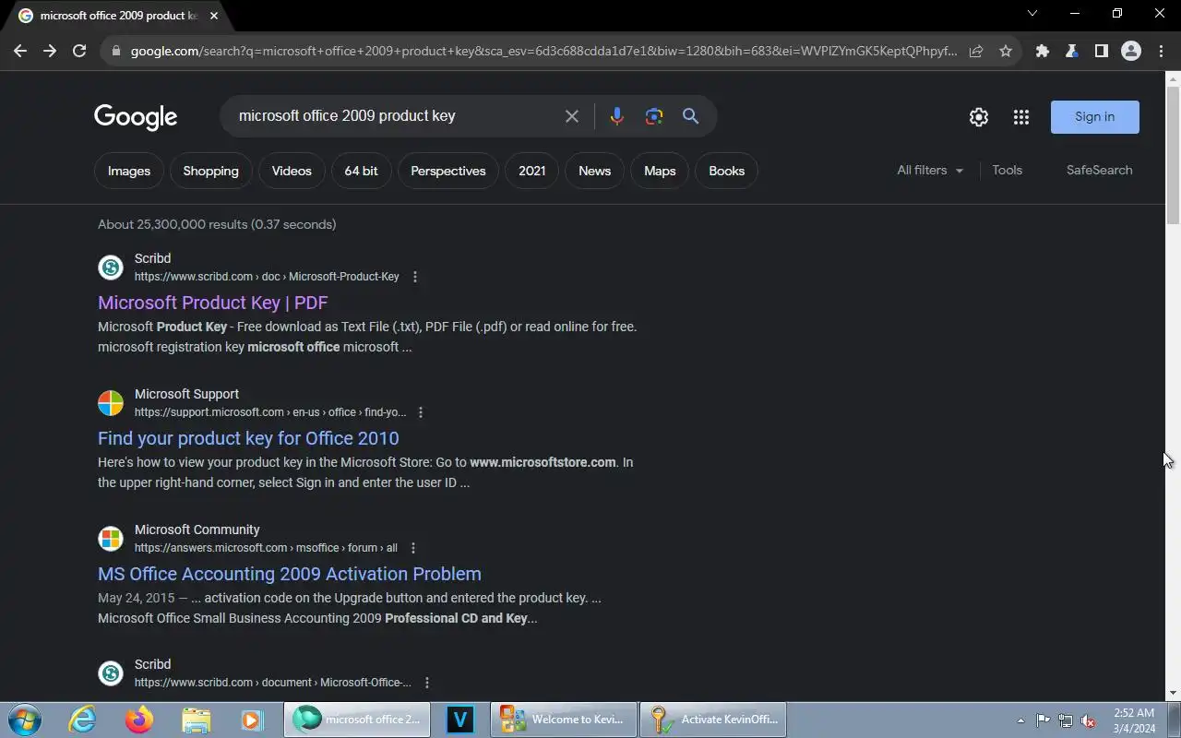Open Windows Explorer folder in taskbar

coord(196,720)
